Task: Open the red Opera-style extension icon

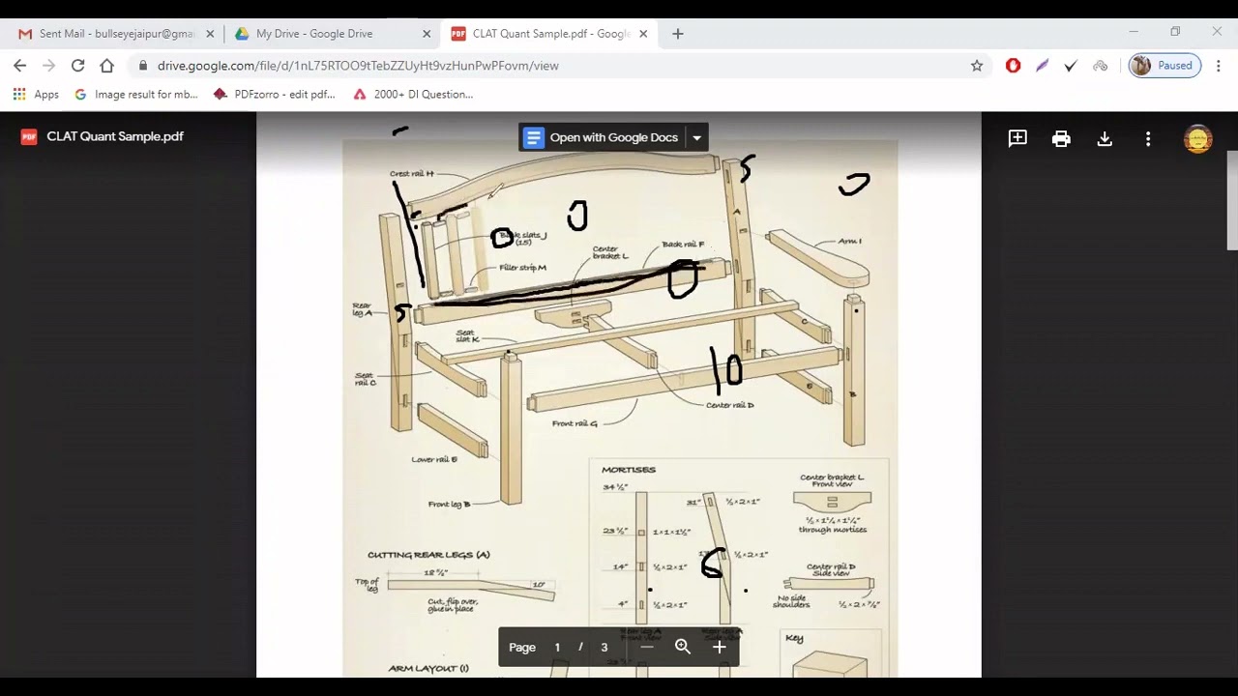Action: pos(1013,66)
